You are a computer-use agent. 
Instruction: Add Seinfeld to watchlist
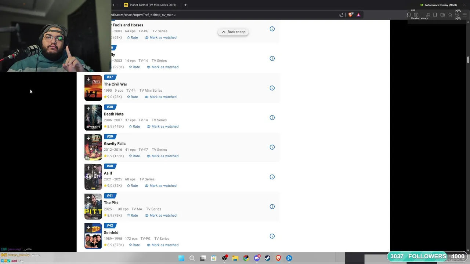88,227
